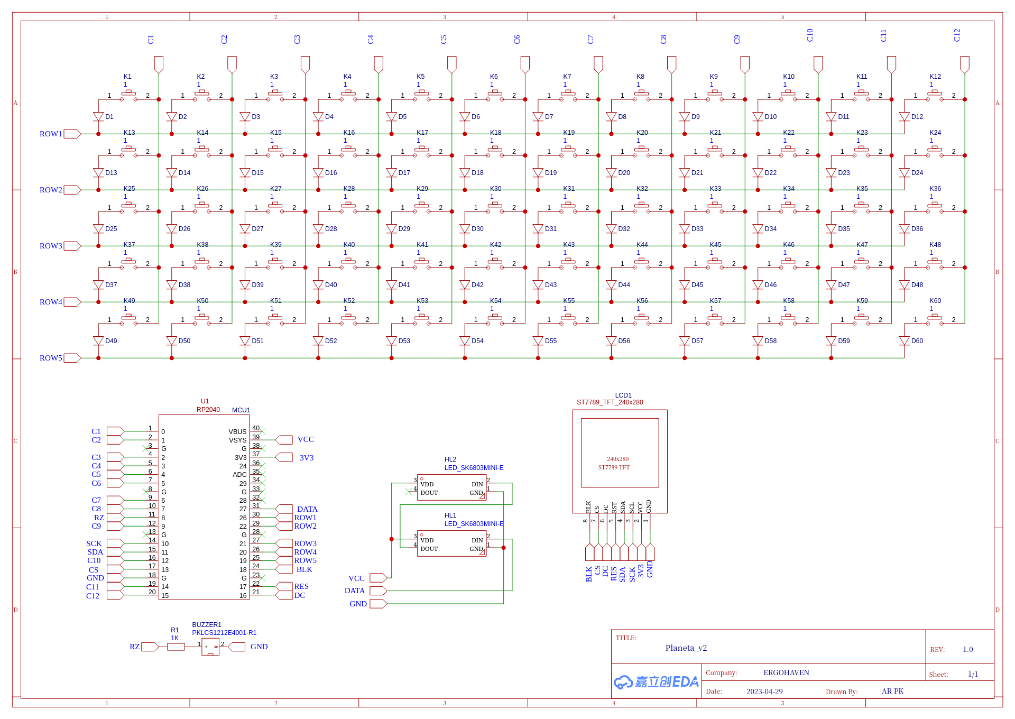Click the BLK port under LCD1
The width and height of the screenshot is (1015, 719).
pyautogui.click(x=589, y=552)
